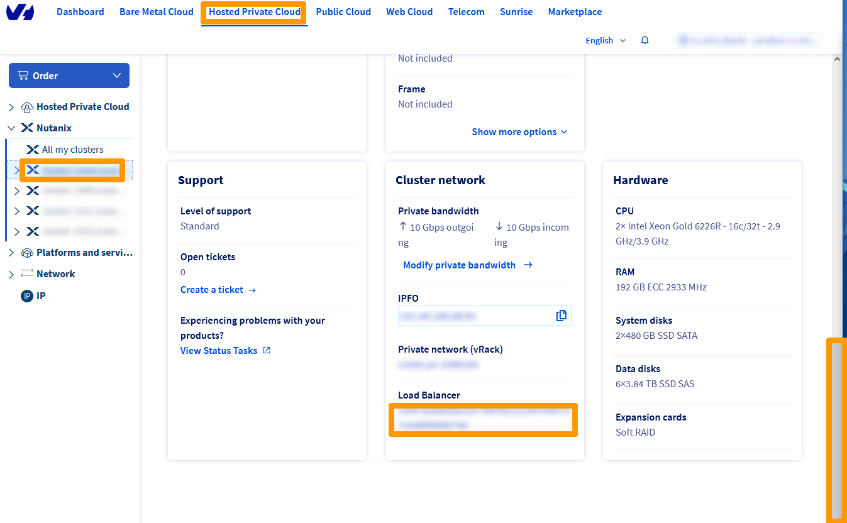
Task: Click the Platforms and services globe icon
Action: click(26, 252)
